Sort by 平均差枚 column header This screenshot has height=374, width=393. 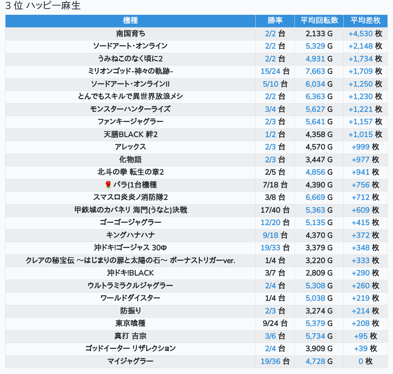coord(365,20)
